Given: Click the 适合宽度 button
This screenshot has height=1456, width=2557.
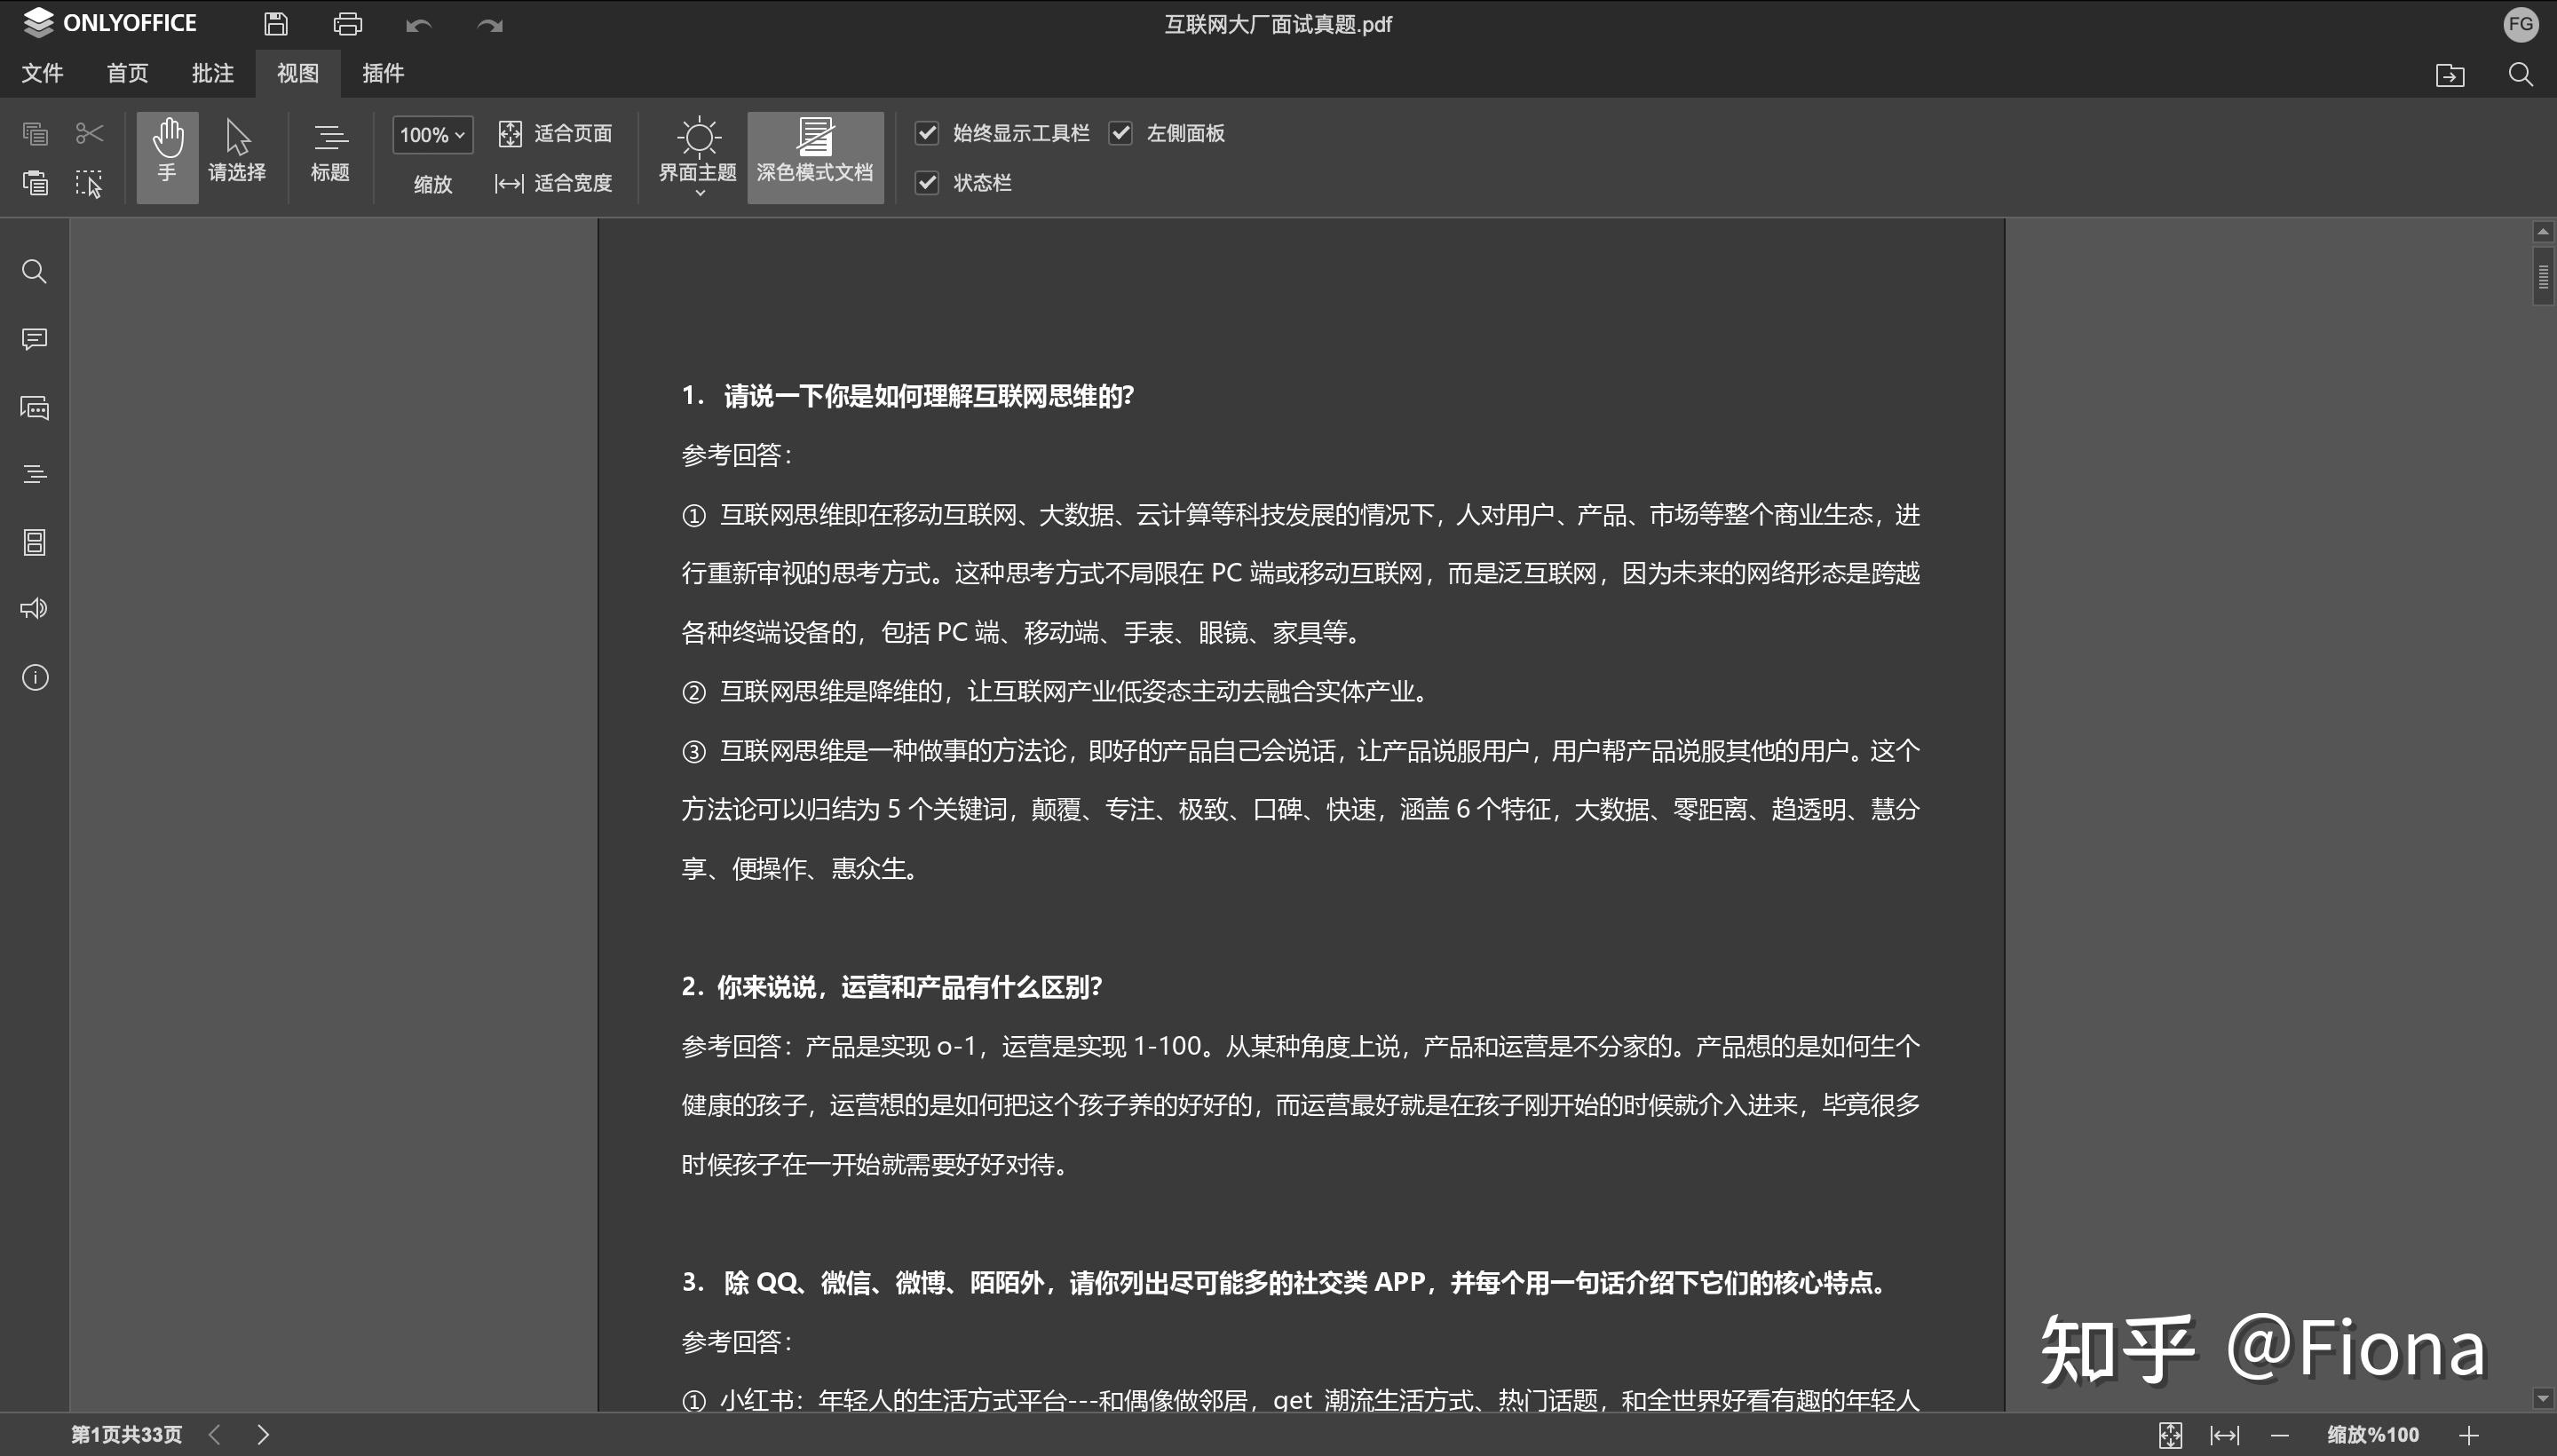Looking at the screenshot, I should point(553,183).
